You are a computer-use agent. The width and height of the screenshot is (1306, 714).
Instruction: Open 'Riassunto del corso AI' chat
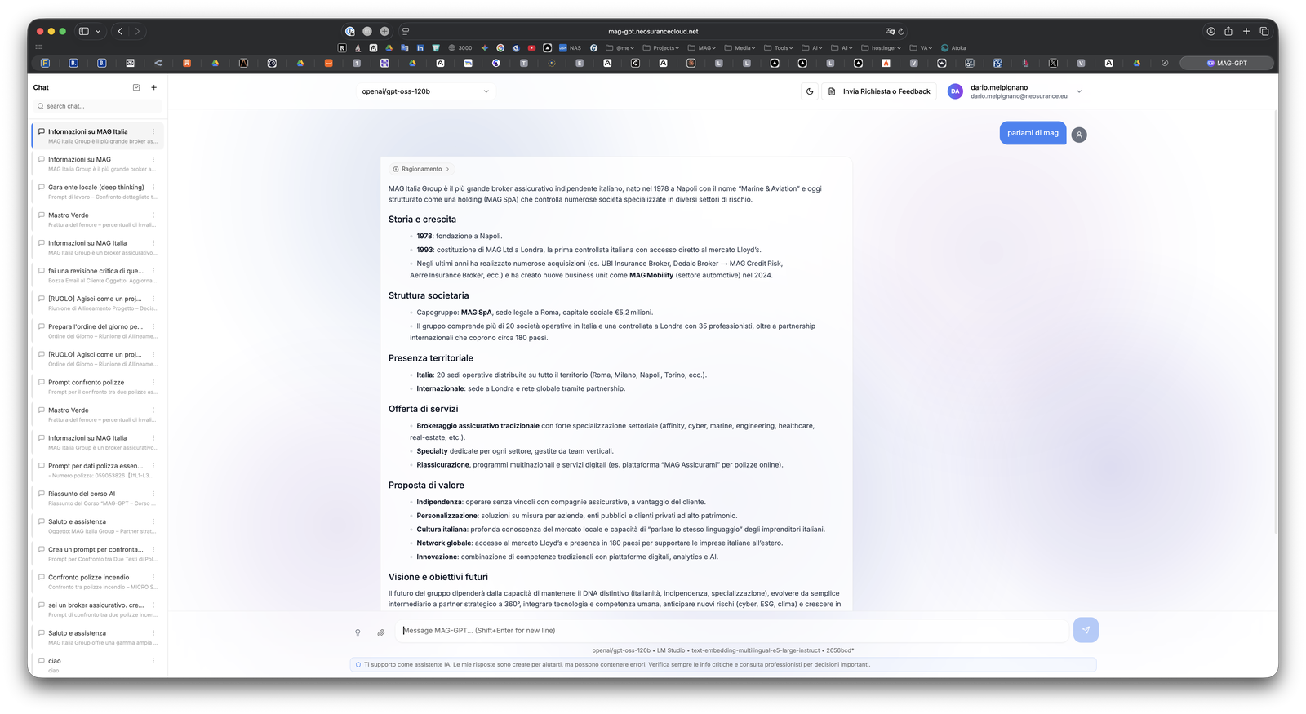click(x=97, y=499)
